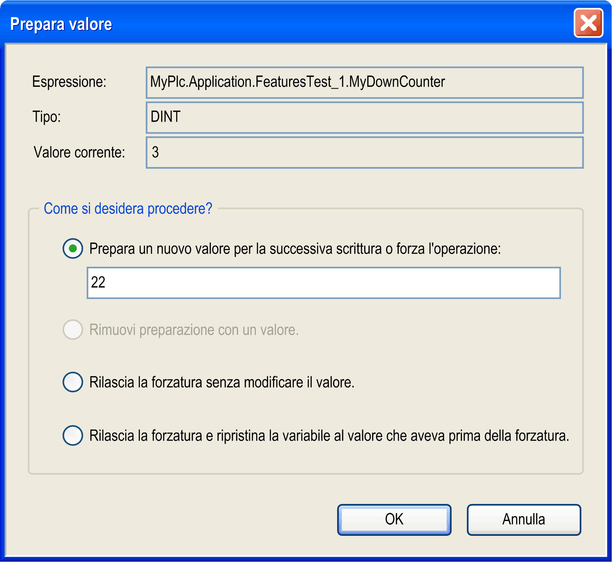Click the 'Prepara valore' title bar
Screen dimensions: 612x562
(x=287, y=24)
